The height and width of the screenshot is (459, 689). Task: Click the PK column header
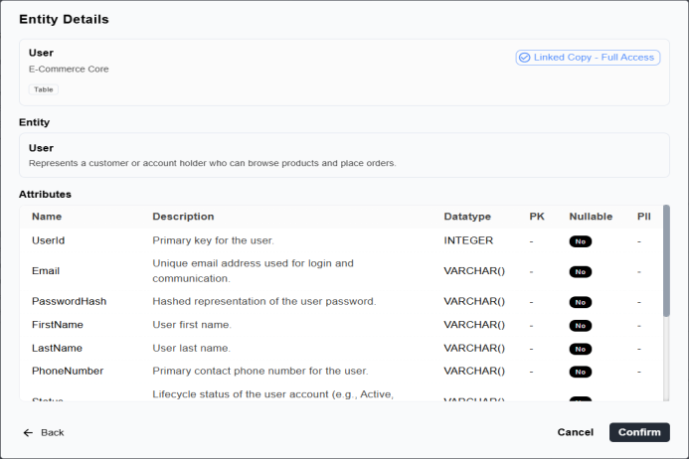(537, 217)
